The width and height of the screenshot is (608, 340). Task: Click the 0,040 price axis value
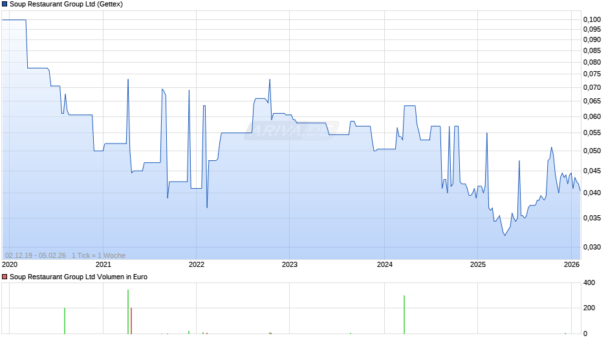[x=592, y=193]
